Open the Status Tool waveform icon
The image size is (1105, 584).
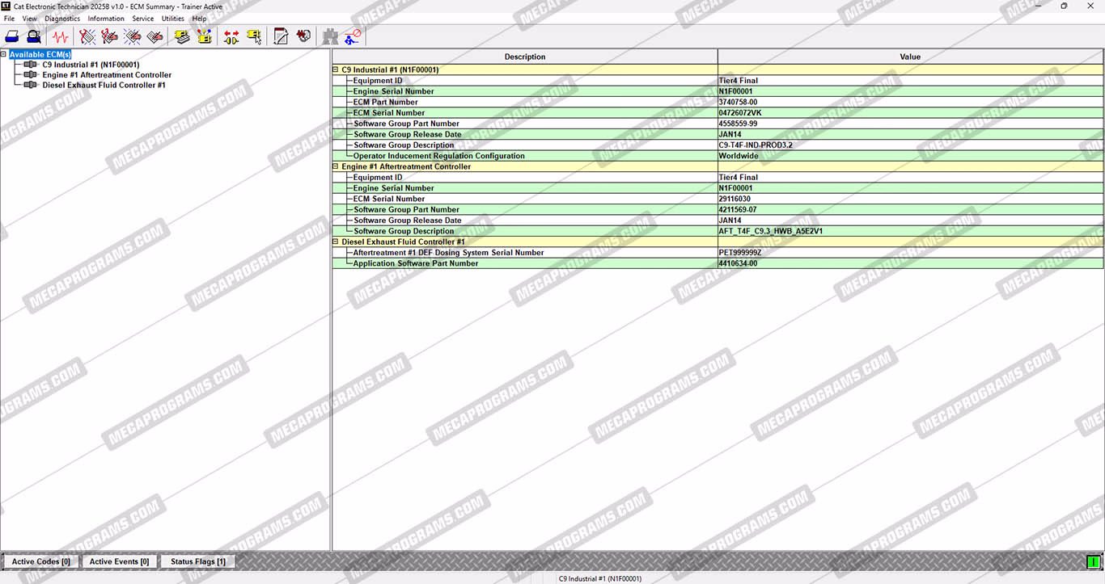(61, 36)
